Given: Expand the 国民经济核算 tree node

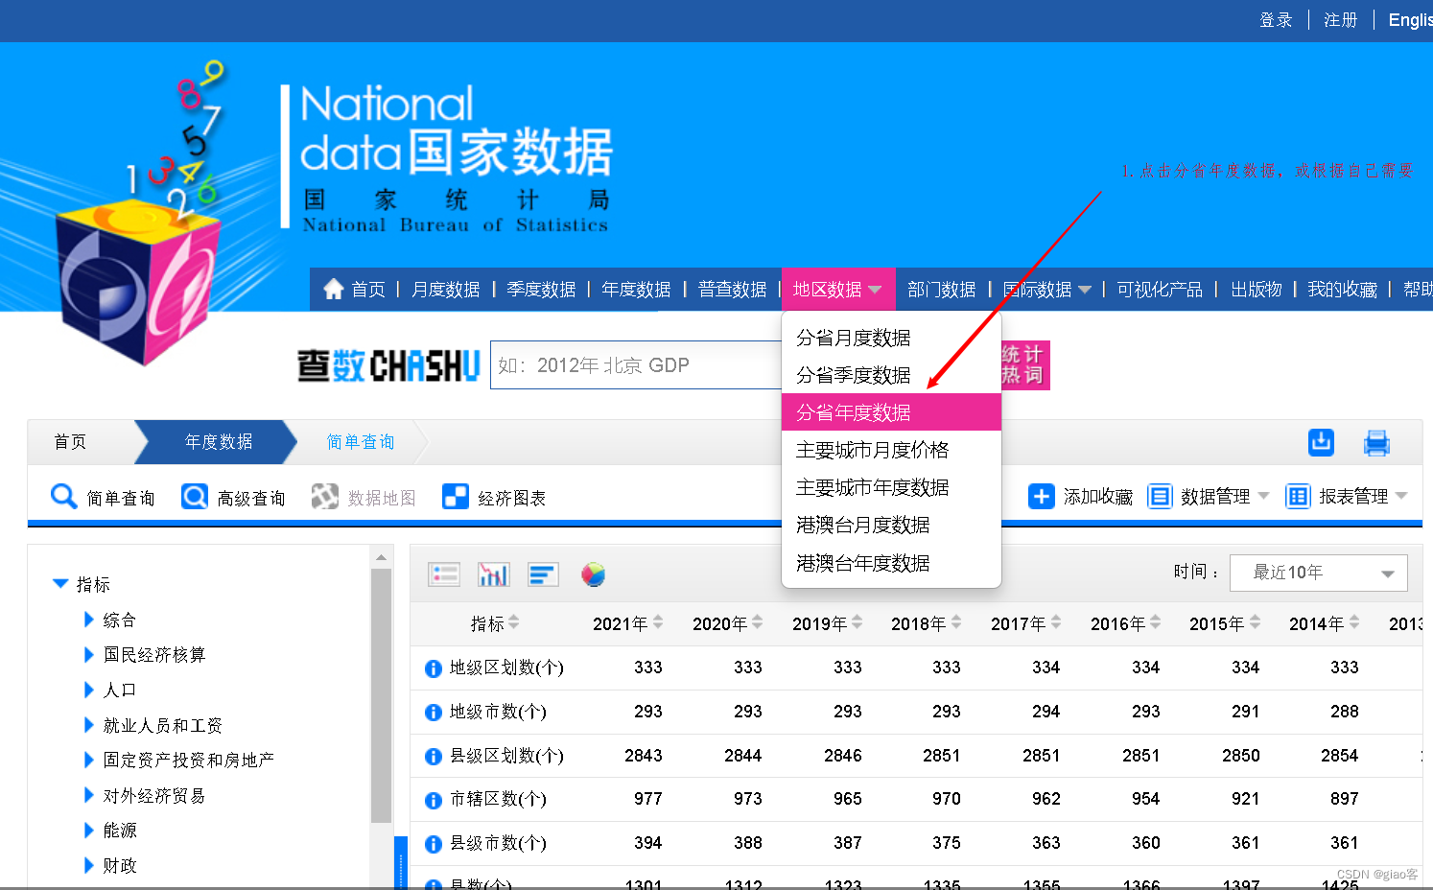Looking at the screenshot, I should [88, 655].
